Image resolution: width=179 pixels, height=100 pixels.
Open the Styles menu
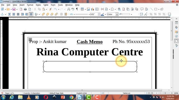38,5
